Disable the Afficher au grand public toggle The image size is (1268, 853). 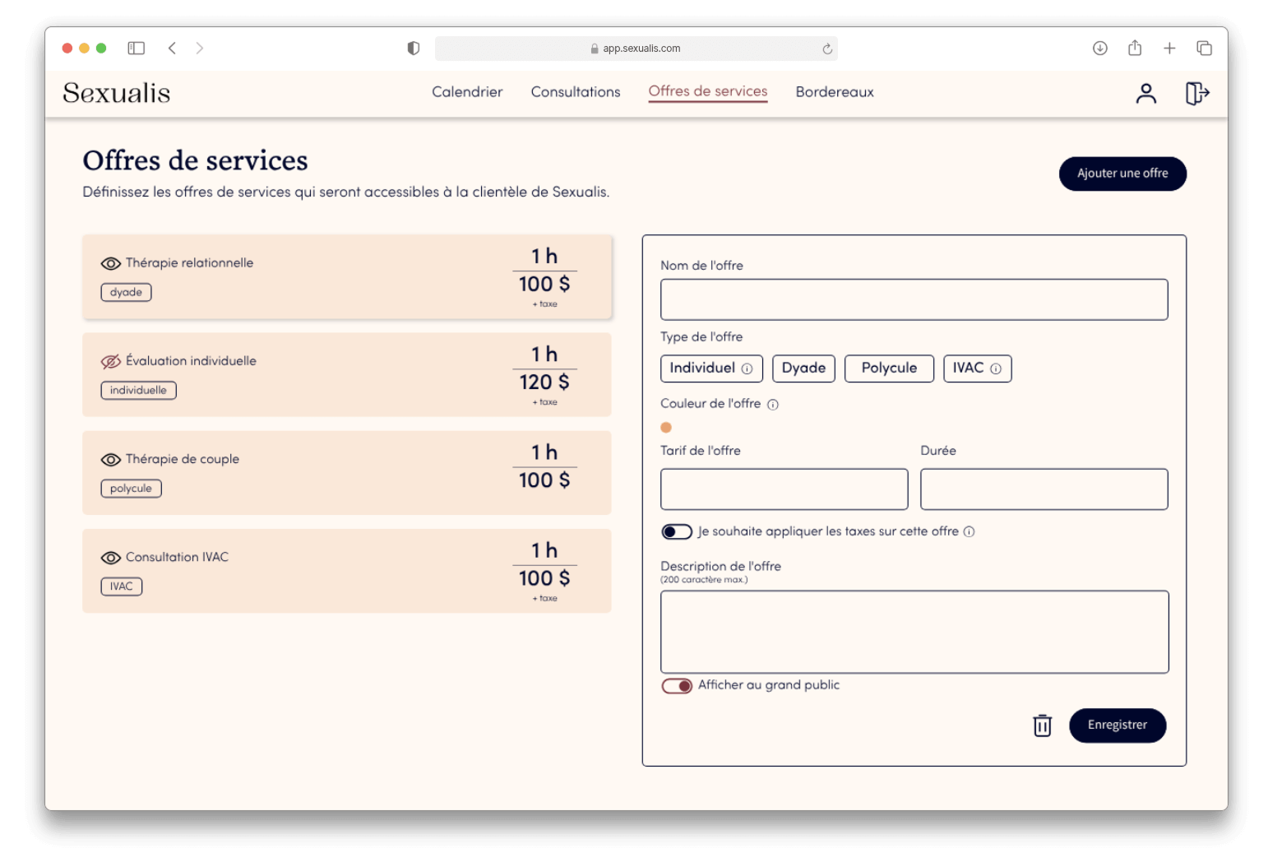pyautogui.click(x=677, y=686)
